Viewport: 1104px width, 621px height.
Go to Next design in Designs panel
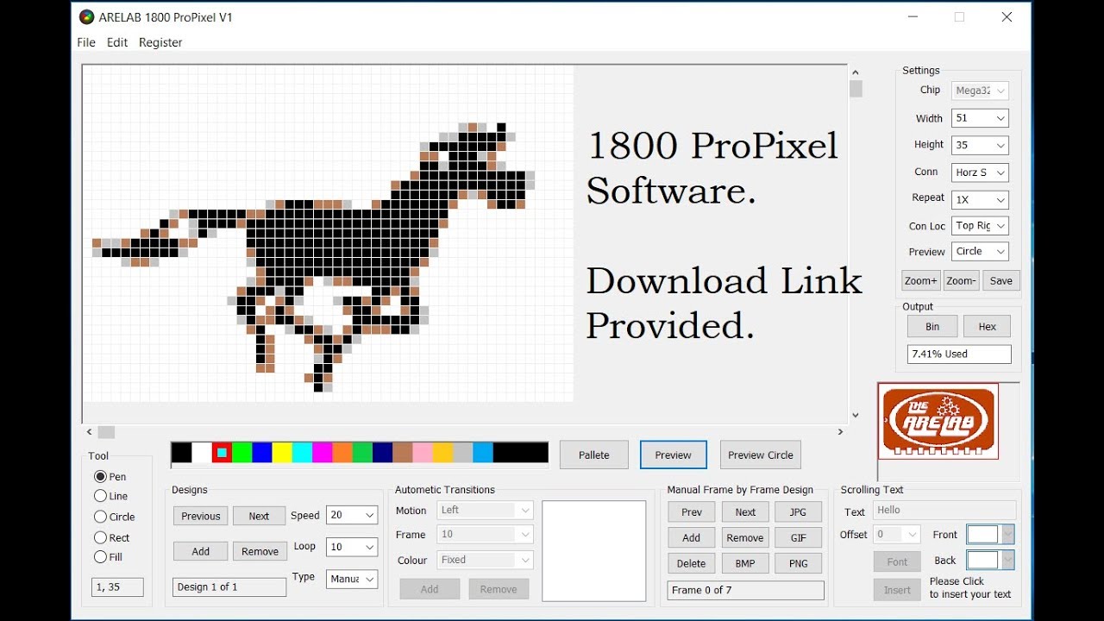click(x=259, y=516)
